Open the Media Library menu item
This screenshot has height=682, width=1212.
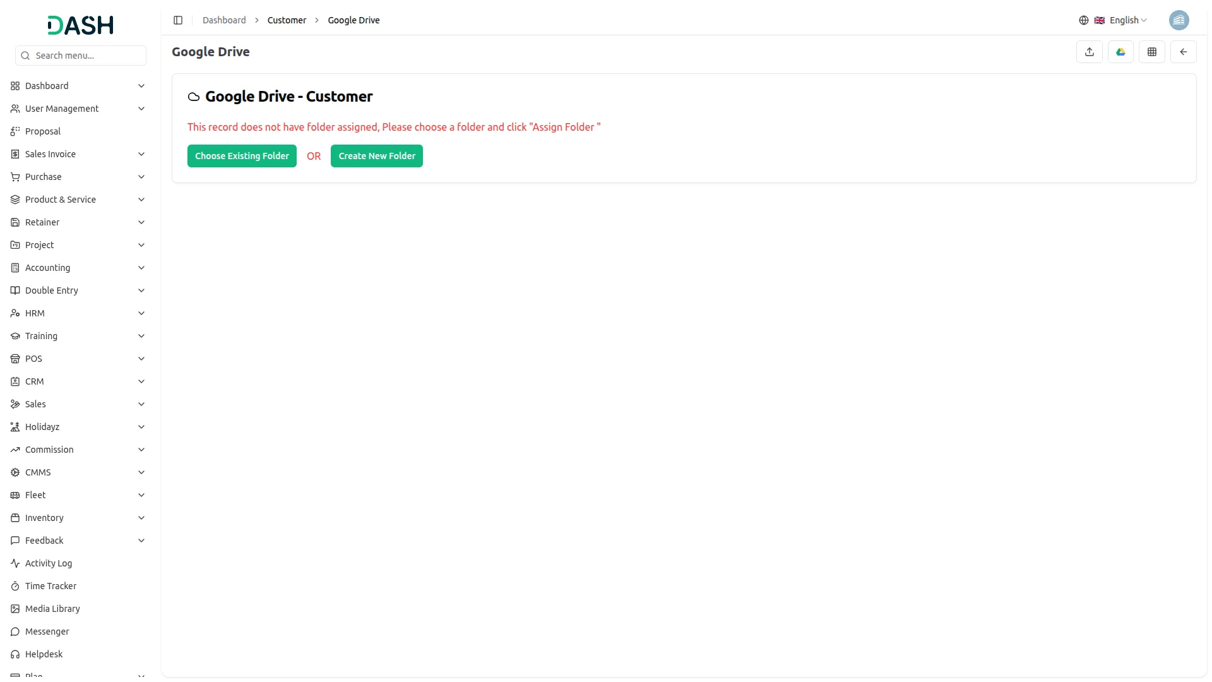point(52,609)
